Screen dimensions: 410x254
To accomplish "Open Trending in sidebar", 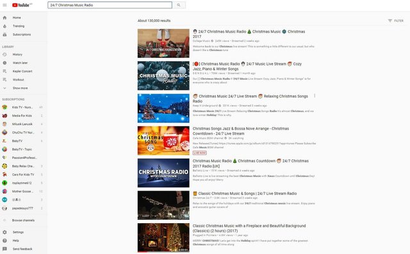I will [x=19, y=26].
